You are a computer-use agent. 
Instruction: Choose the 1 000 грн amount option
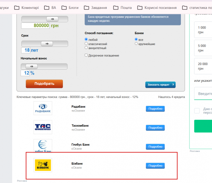(203, 30)
